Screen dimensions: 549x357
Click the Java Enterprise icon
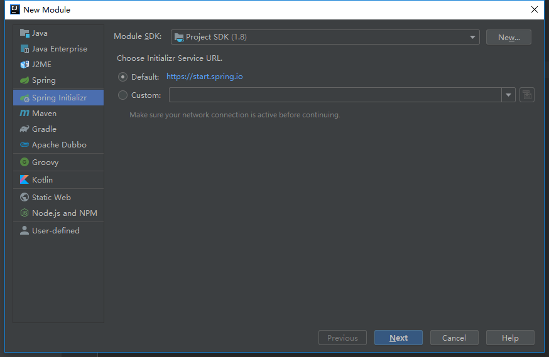(x=24, y=49)
